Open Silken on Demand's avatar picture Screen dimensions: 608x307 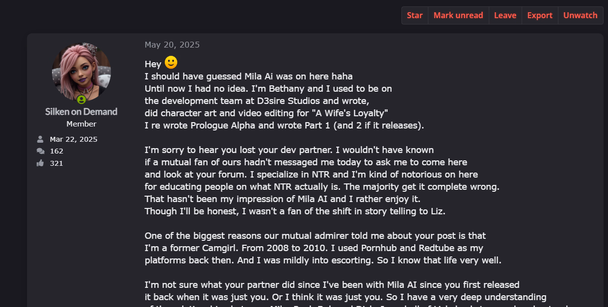(x=81, y=71)
